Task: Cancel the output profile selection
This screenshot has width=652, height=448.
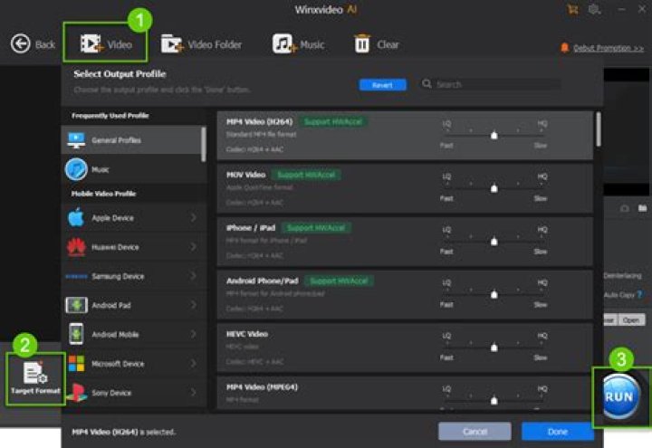Action: pyautogui.click(x=475, y=432)
